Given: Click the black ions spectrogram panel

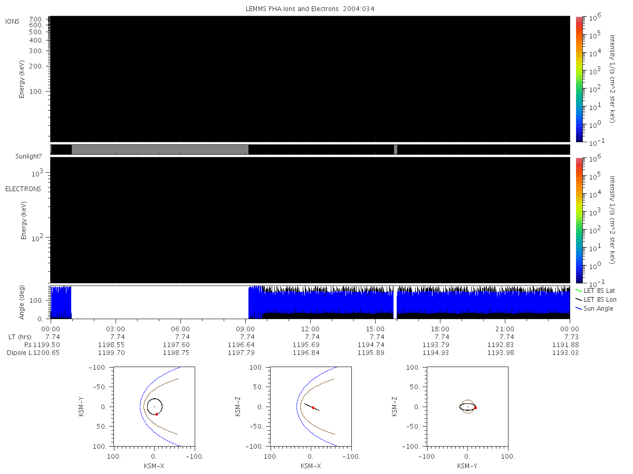Looking at the screenshot, I should pos(310,79).
